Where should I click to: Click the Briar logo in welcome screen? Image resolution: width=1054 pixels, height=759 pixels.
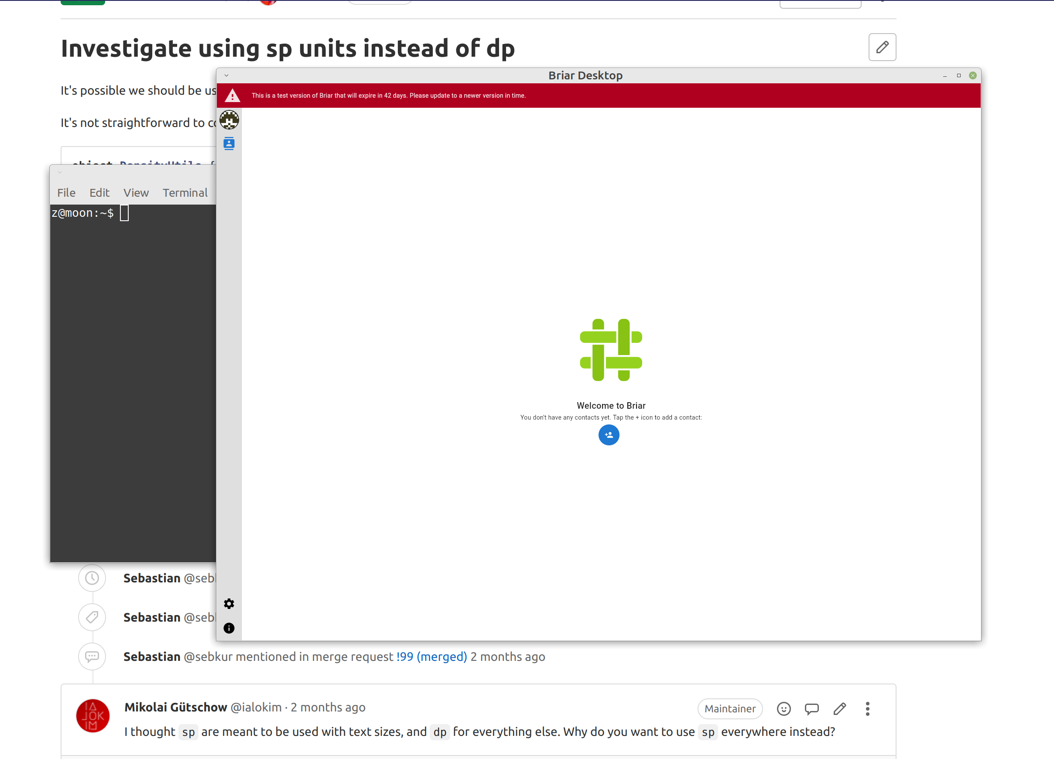[611, 350]
